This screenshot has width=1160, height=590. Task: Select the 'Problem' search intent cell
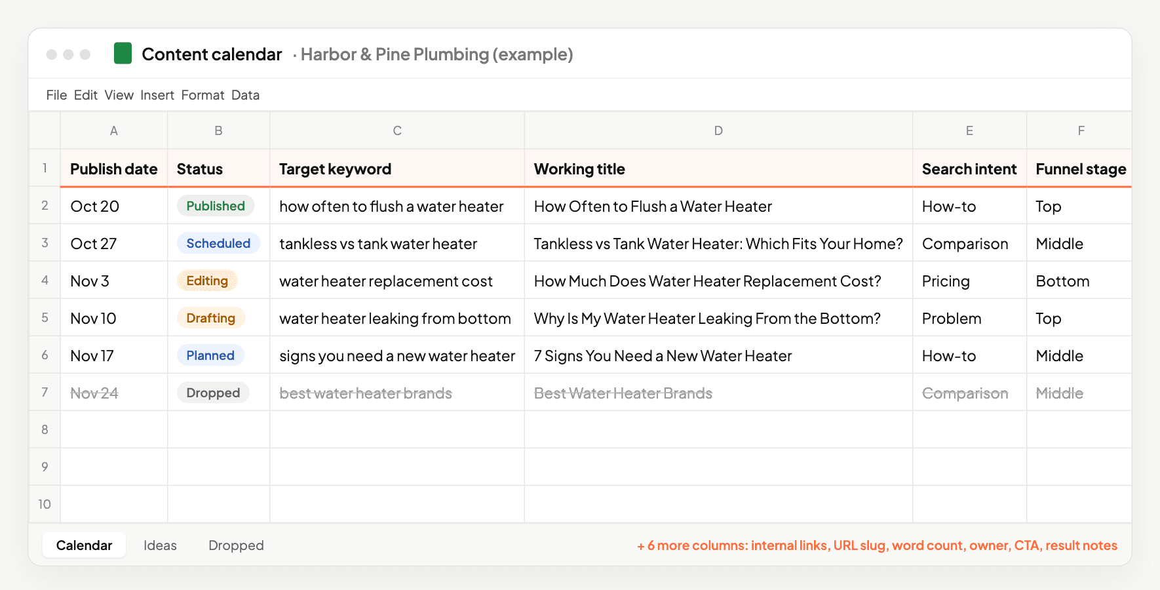(x=969, y=318)
